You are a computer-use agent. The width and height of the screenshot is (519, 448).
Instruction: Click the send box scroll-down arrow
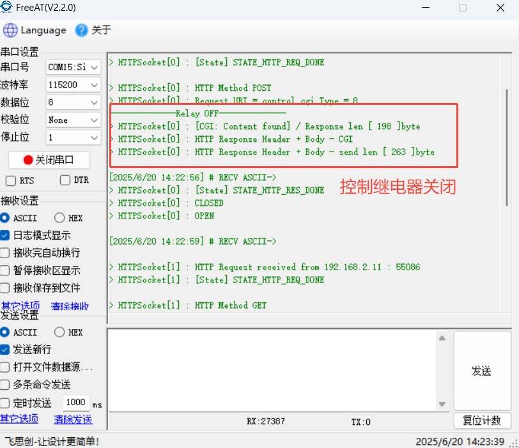coord(441,404)
